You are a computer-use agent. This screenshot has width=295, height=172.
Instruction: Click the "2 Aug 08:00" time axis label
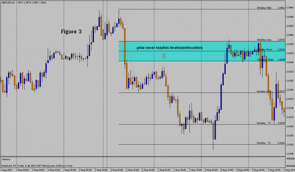tap(38, 170)
